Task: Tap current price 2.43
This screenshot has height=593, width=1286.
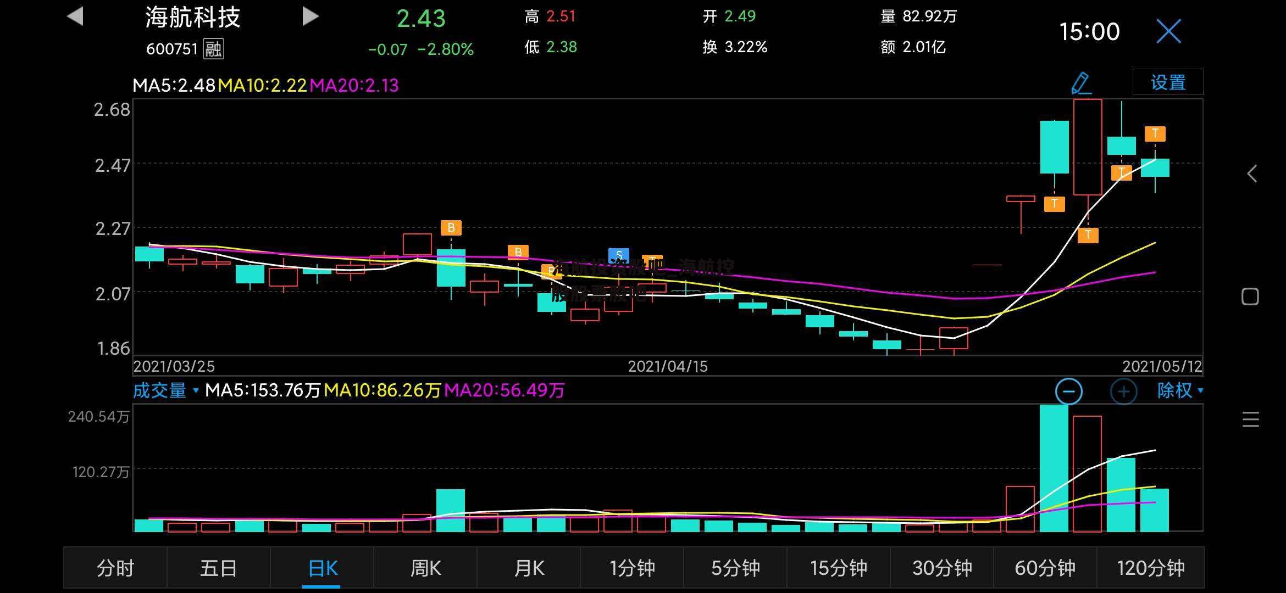Action: click(x=421, y=19)
